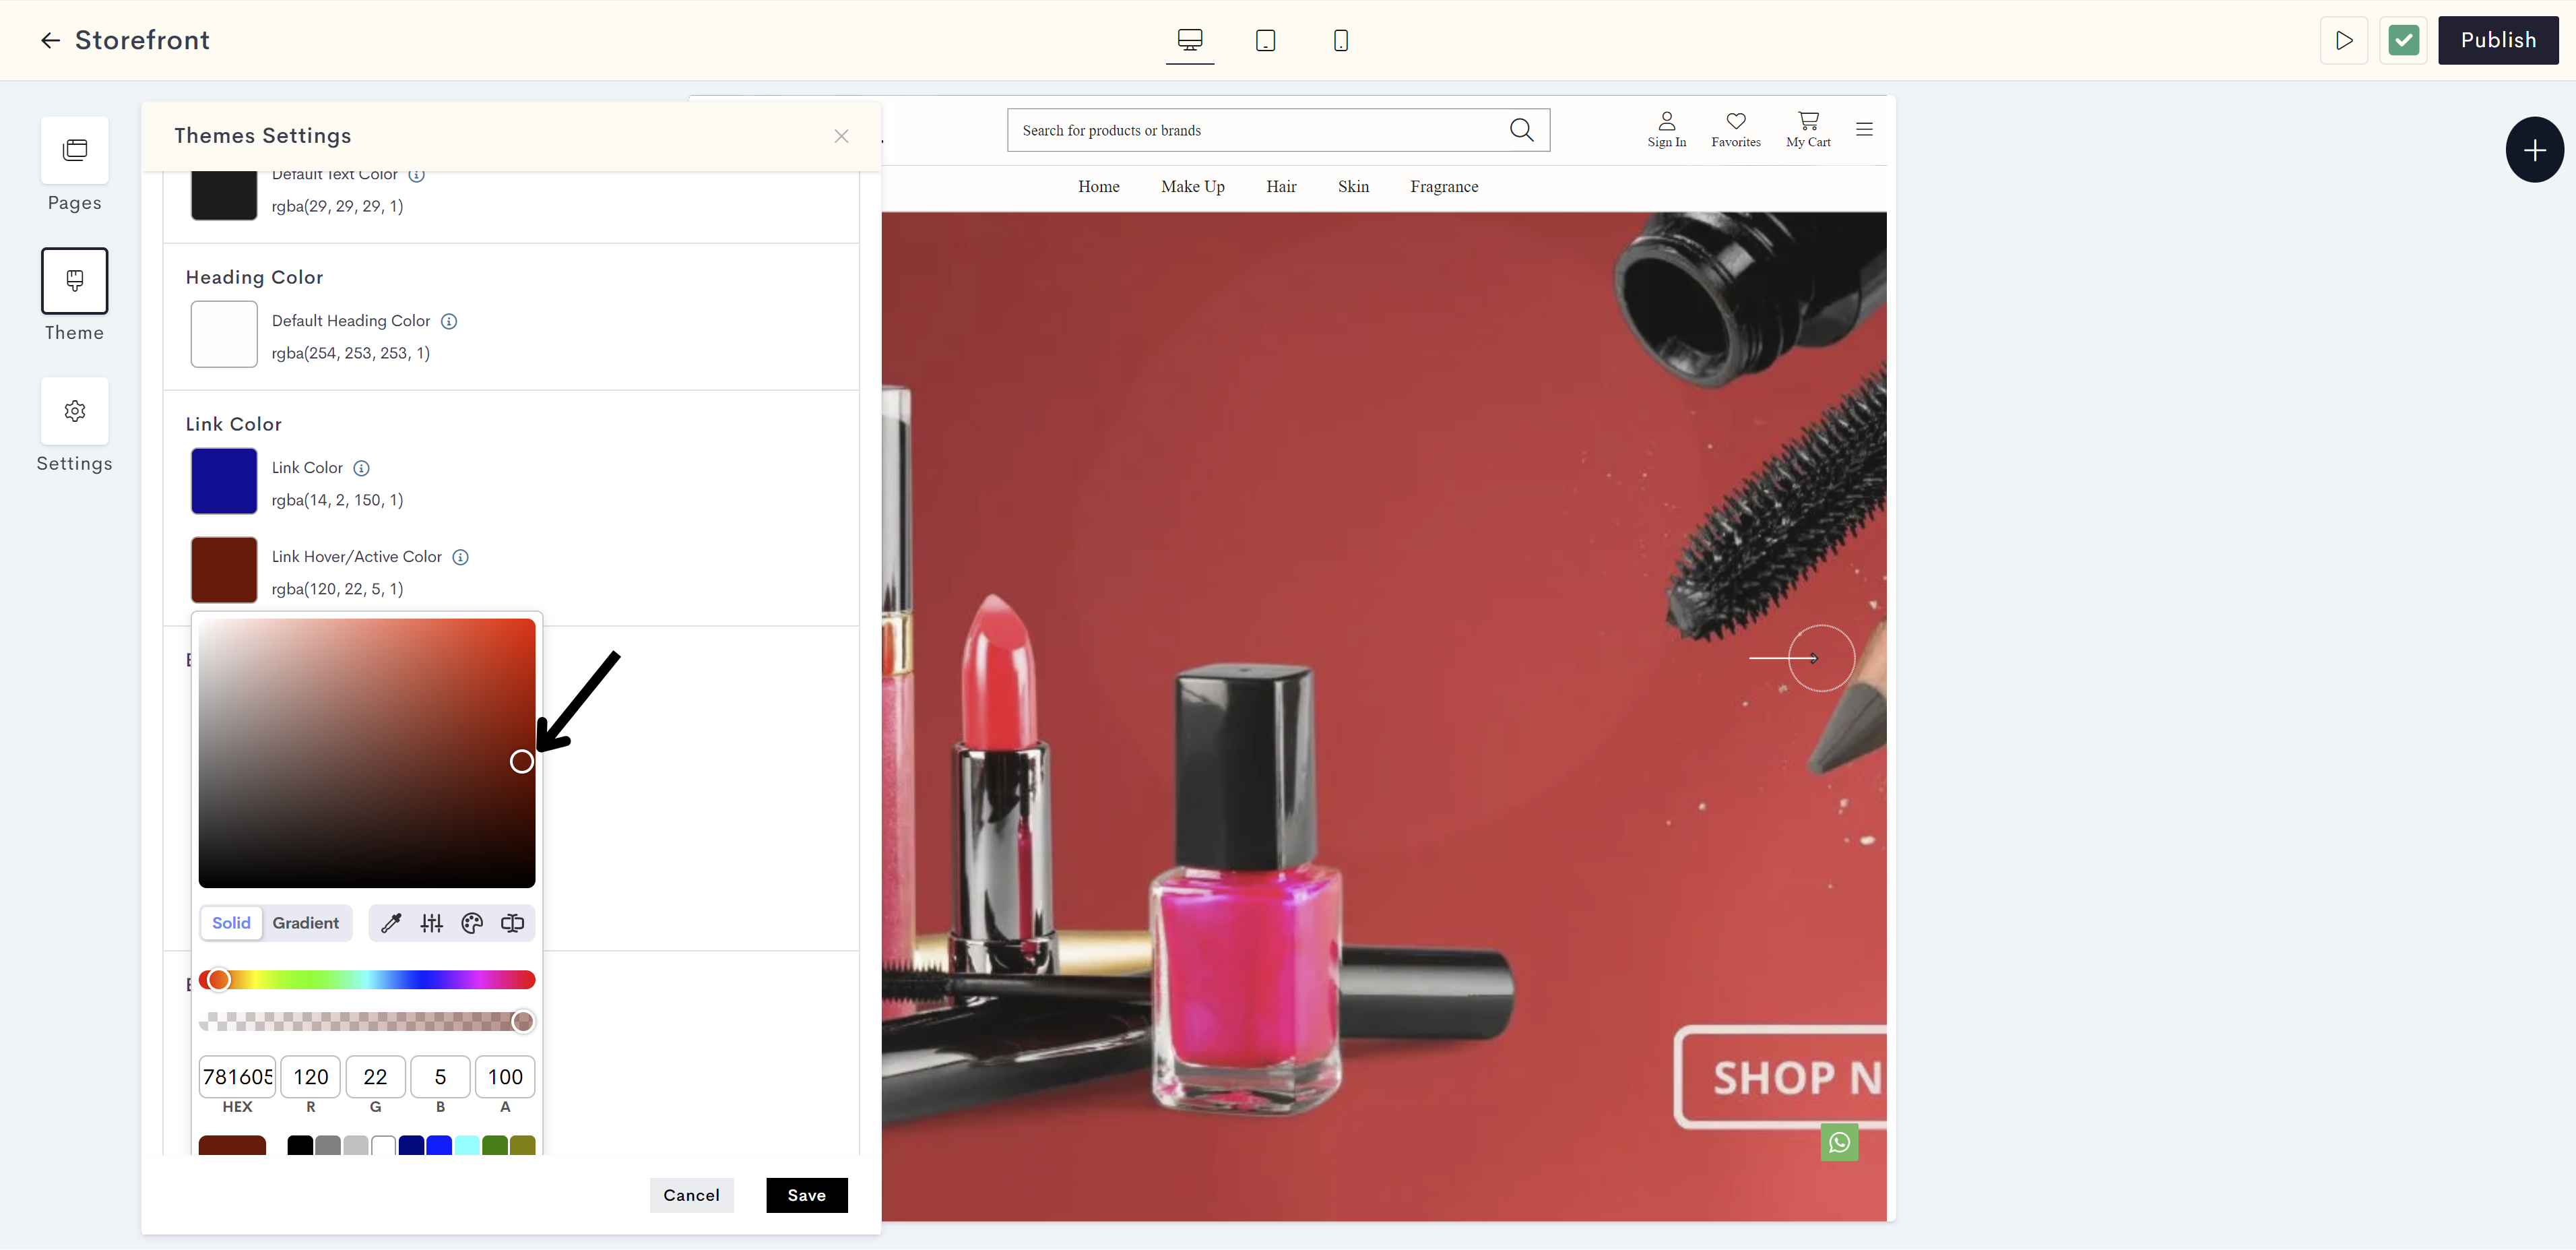Cancel theme settings changes
This screenshot has width=2576, height=1250.
(x=691, y=1196)
